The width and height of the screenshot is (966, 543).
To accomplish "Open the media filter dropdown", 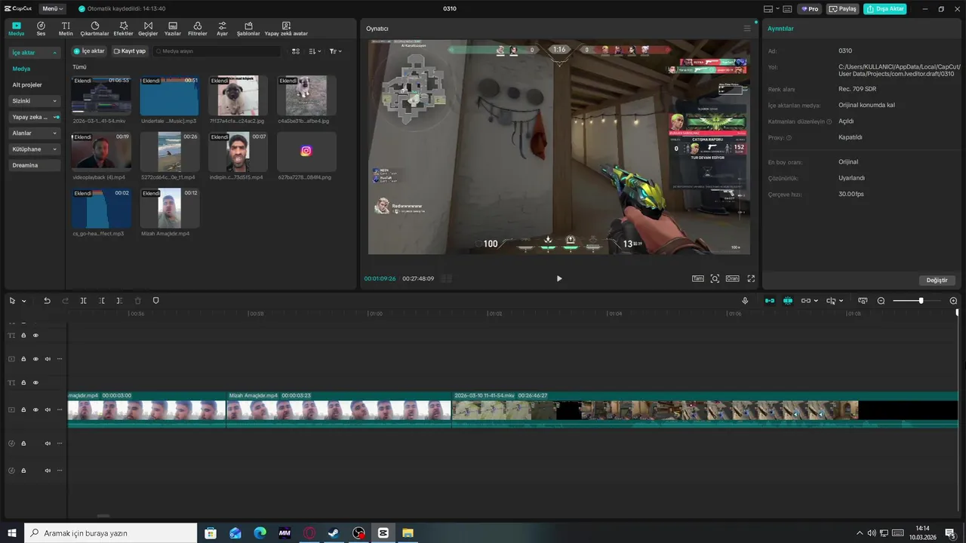I will click(335, 51).
